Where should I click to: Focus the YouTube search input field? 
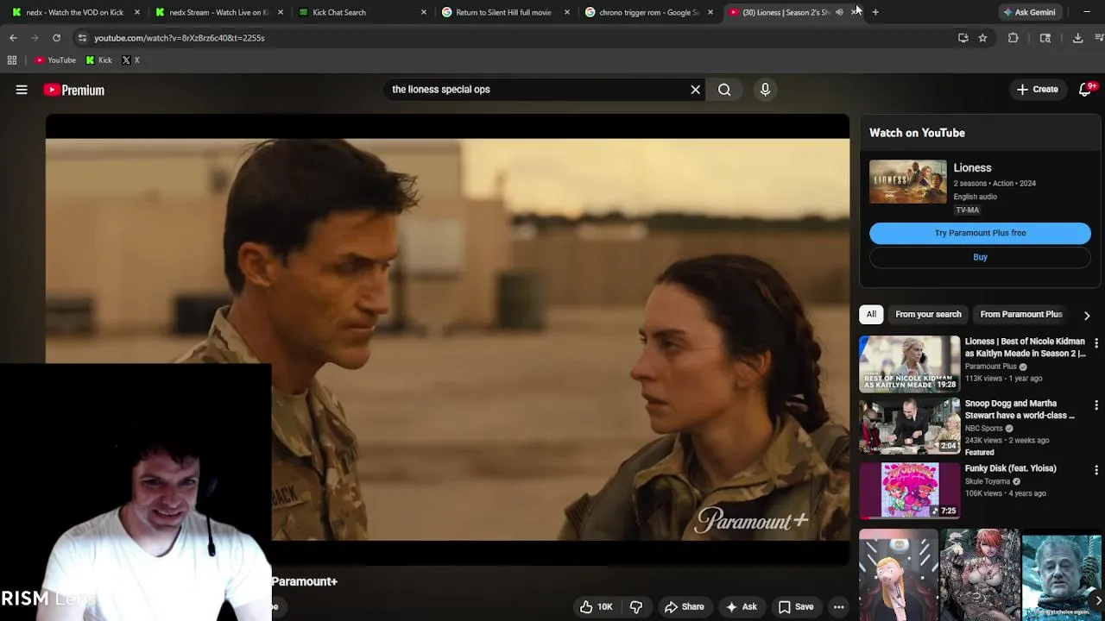click(x=535, y=90)
